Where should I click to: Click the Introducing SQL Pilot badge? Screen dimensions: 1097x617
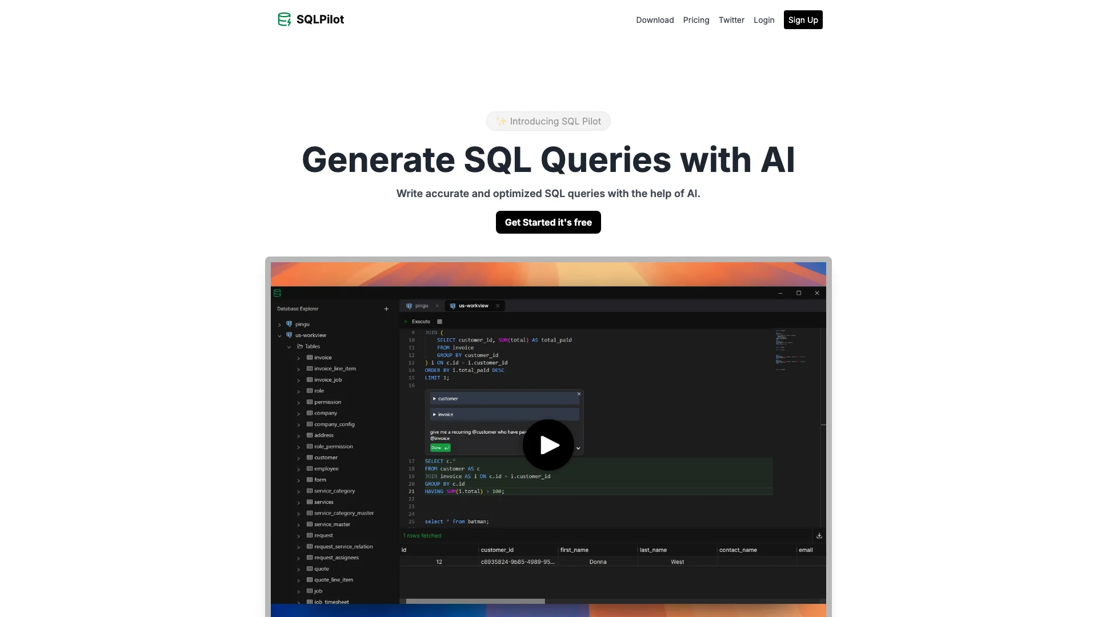548,121
